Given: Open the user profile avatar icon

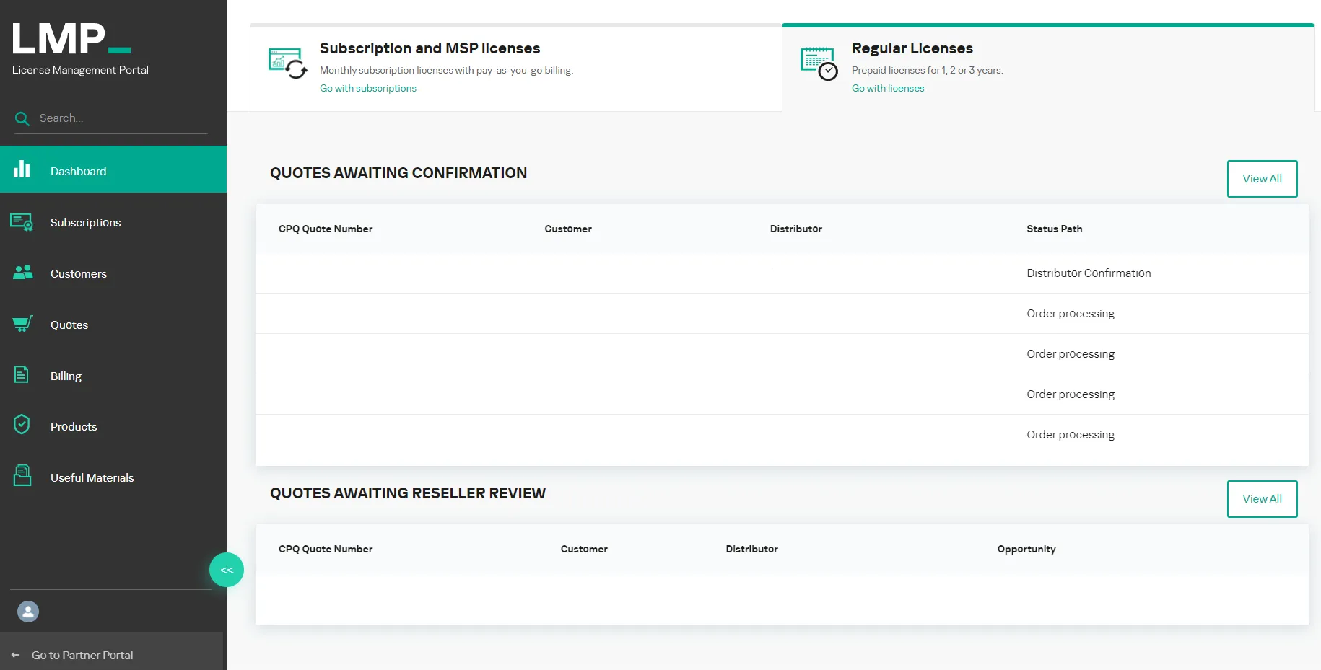Looking at the screenshot, I should click(x=28, y=611).
